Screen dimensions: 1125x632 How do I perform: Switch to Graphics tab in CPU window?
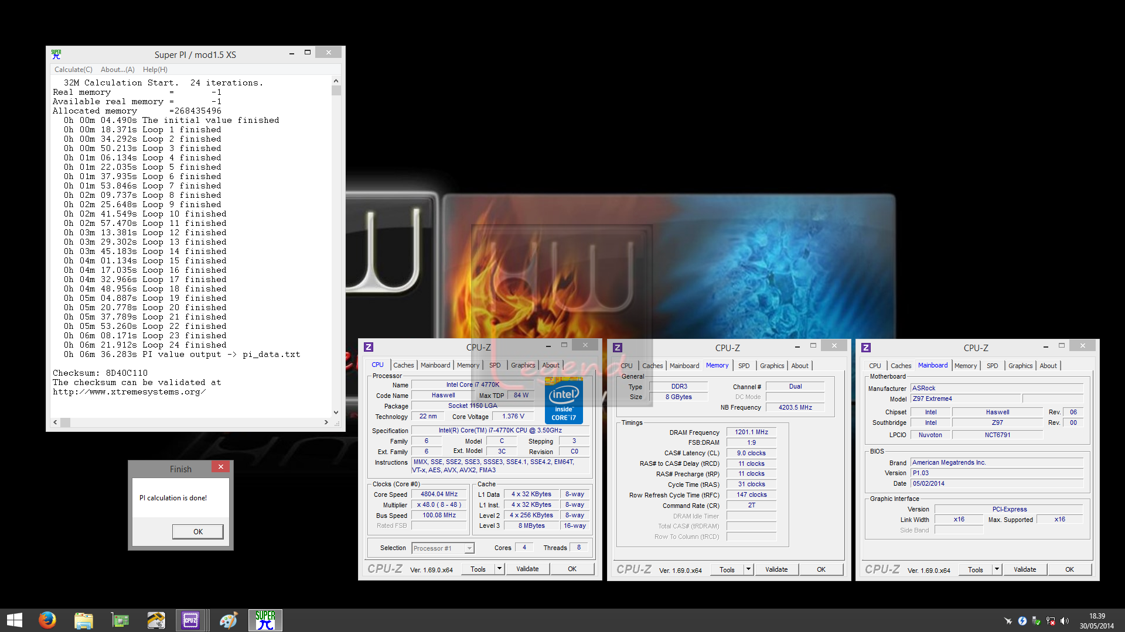click(x=523, y=365)
